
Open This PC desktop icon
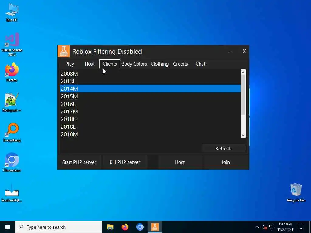coord(12,12)
